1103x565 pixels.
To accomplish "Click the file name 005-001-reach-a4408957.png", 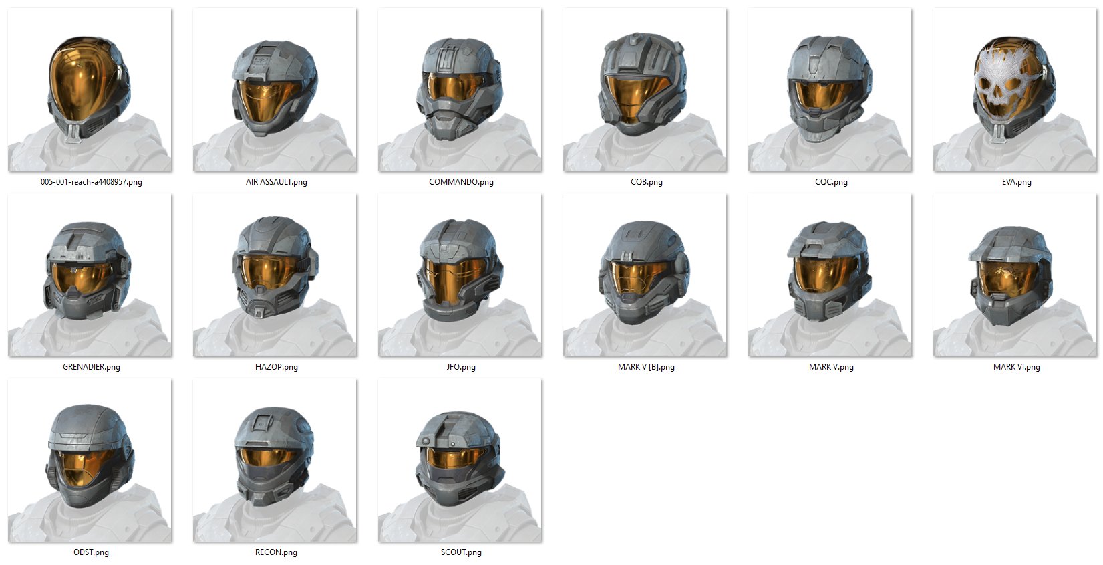I will click(92, 182).
